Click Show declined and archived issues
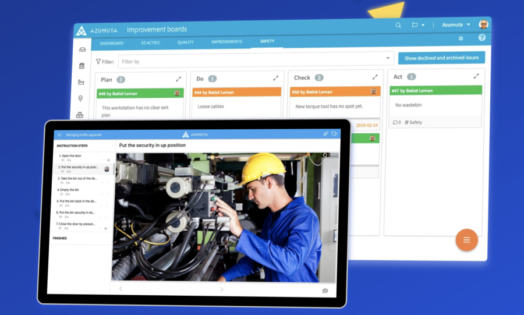 click(x=441, y=58)
